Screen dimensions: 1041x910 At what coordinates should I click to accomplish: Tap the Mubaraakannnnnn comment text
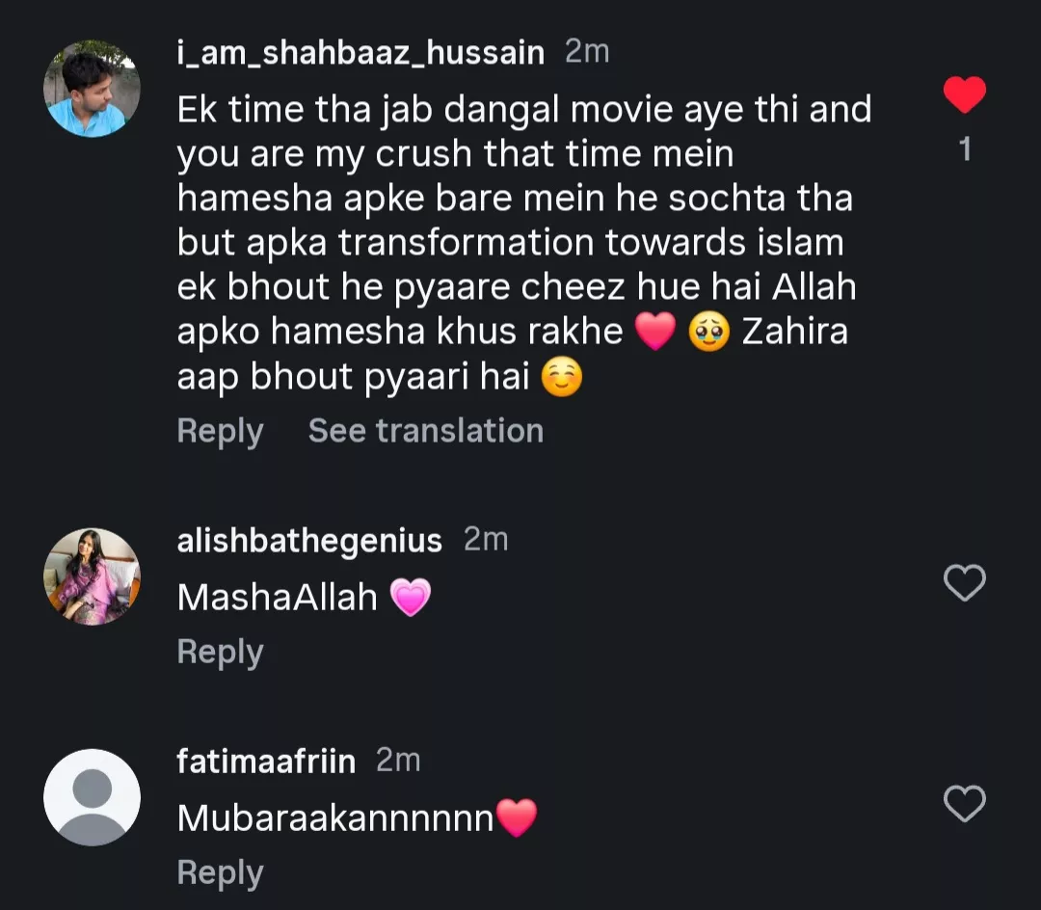335,818
